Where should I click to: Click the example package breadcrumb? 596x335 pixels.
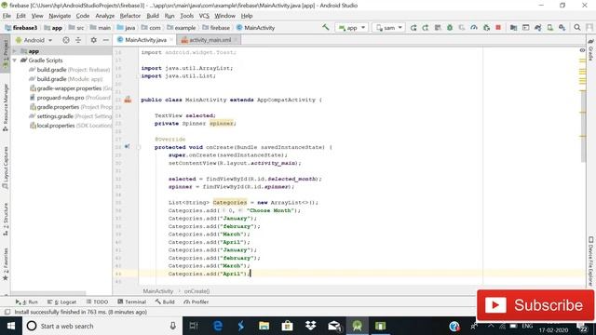pyautogui.click(x=182, y=28)
